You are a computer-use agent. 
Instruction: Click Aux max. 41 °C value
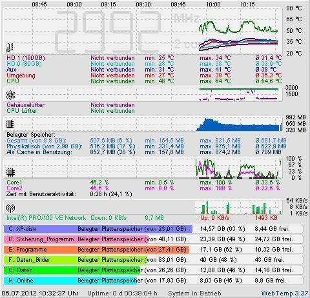[215, 70]
